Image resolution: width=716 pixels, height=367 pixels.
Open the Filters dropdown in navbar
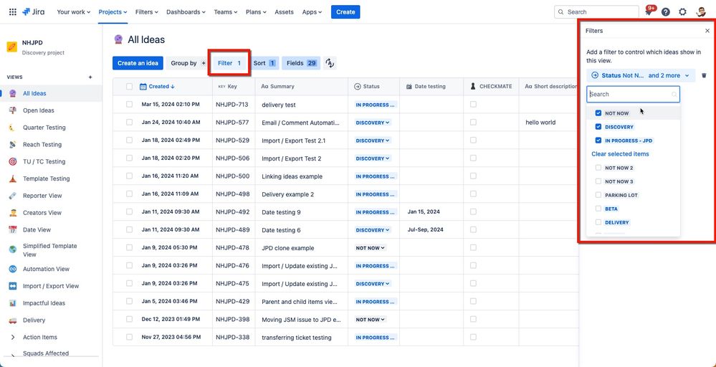[x=147, y=12]
